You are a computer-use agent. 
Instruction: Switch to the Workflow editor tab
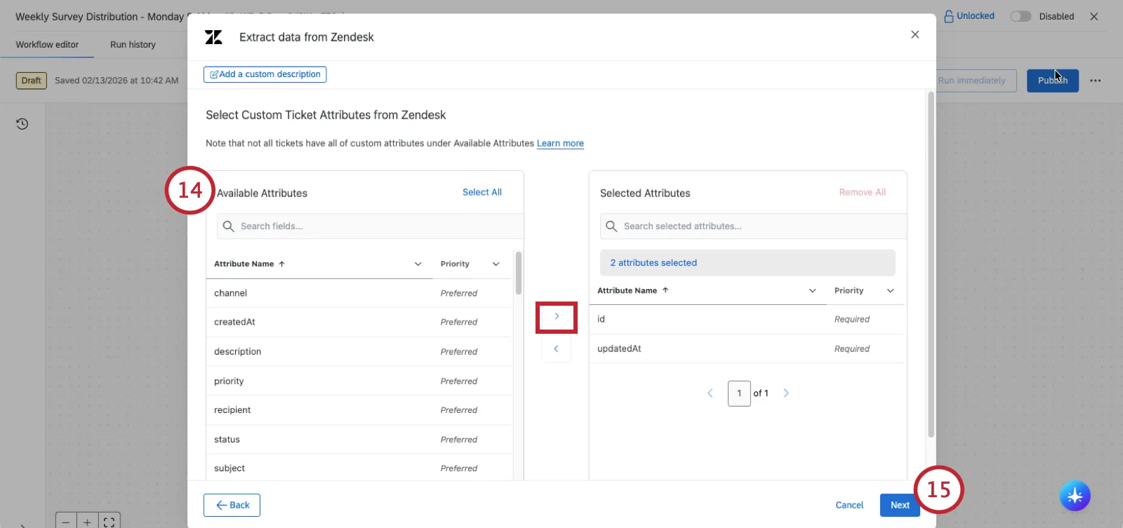(47, 44)
